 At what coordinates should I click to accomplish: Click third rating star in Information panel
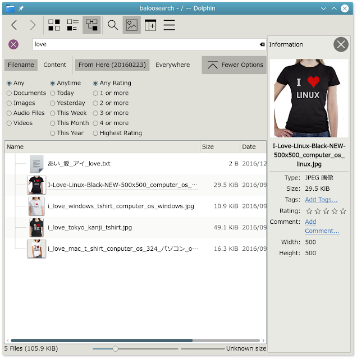click(326, 211)
